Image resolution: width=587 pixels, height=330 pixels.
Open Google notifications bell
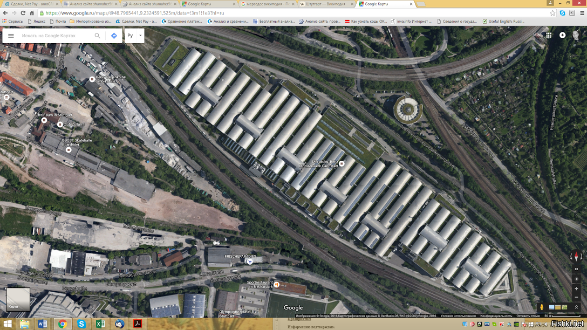[562, 35]
